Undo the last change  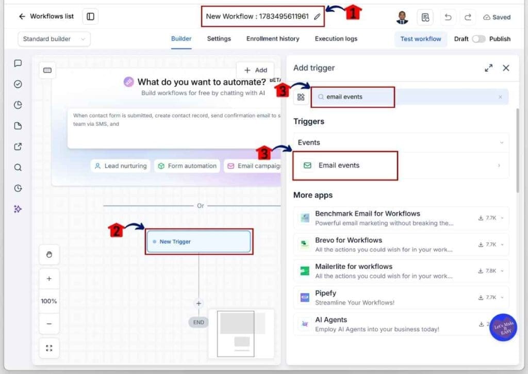tap(448, 17)
